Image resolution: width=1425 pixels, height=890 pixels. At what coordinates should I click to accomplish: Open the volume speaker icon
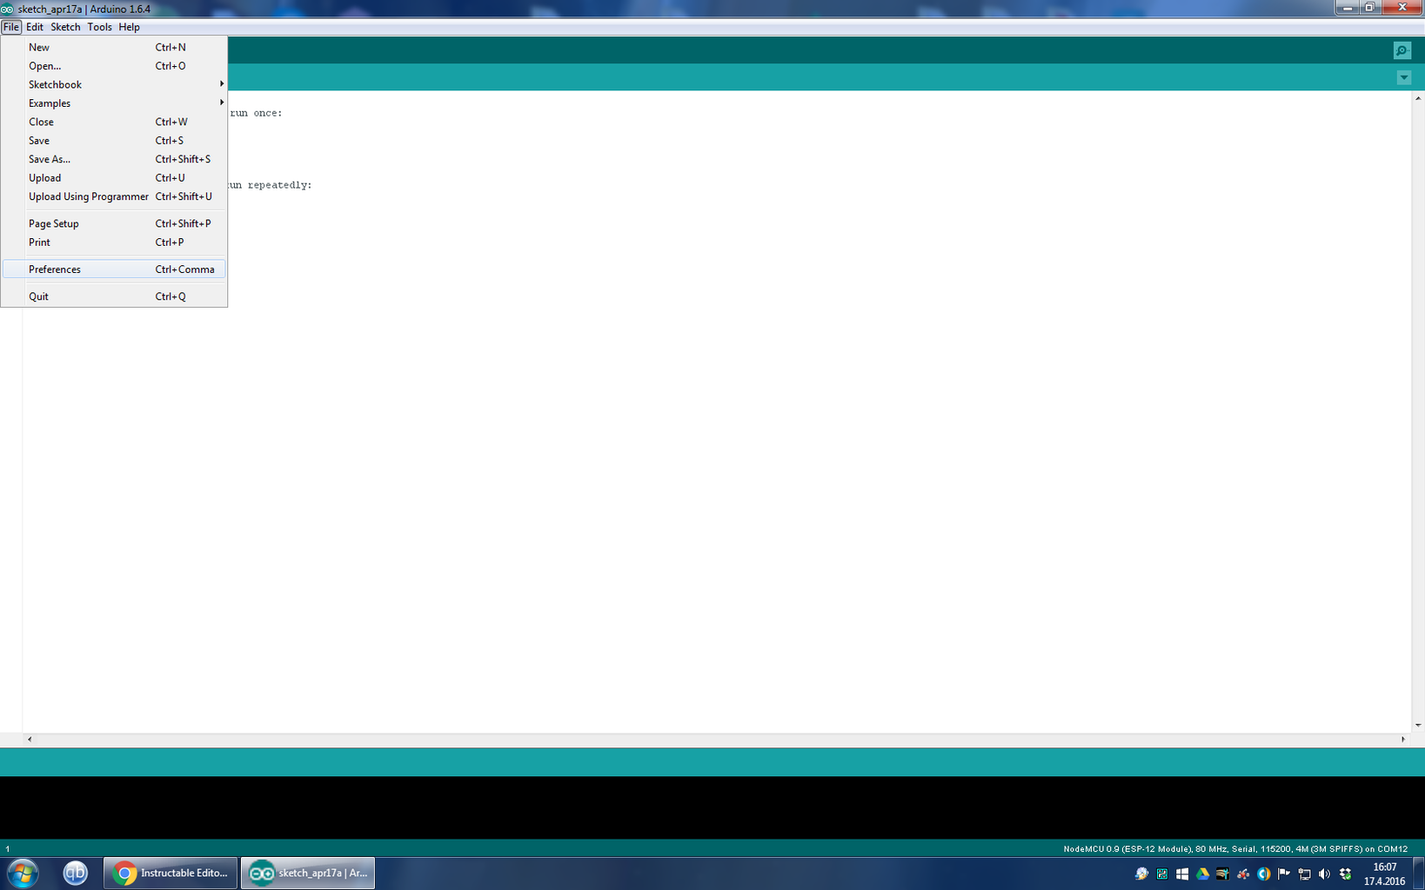pos(1324,873)
